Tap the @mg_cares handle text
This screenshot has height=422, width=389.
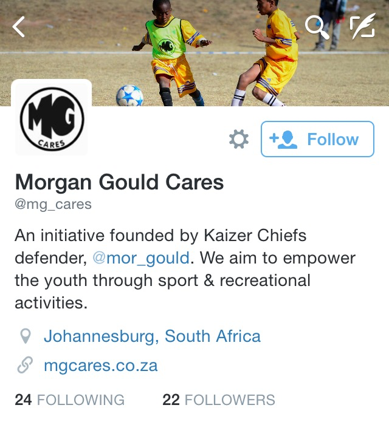[x=53, y=204]
